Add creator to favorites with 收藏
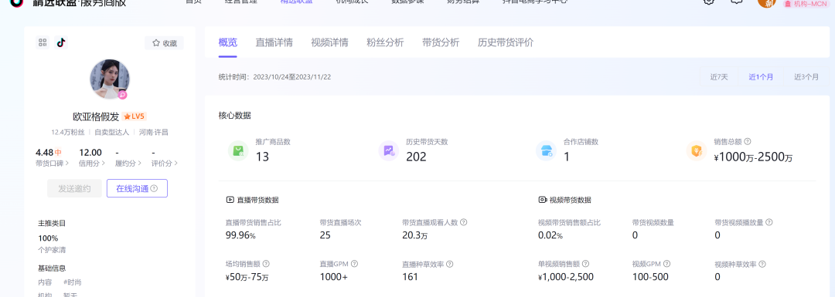The height and width of the screenshot is (297, 835). tap(164, 43)
